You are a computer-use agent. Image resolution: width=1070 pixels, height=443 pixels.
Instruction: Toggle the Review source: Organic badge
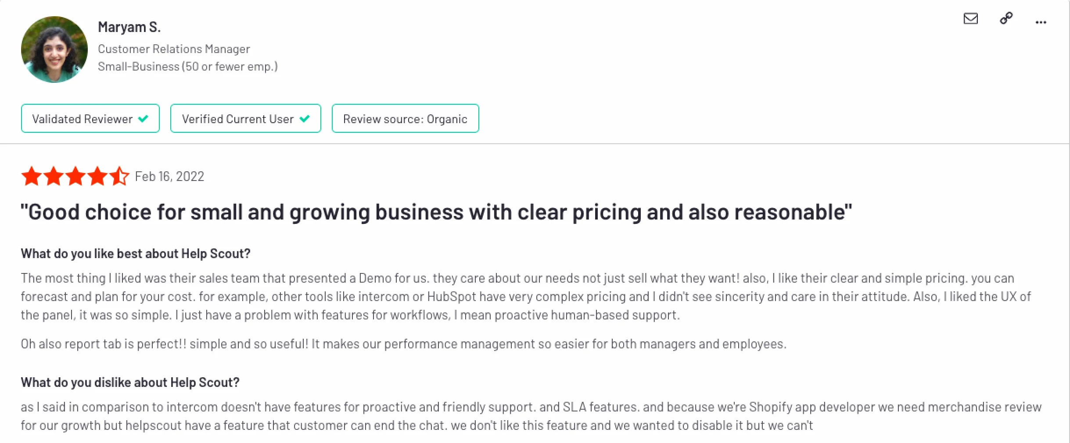[x=405, y=118]
